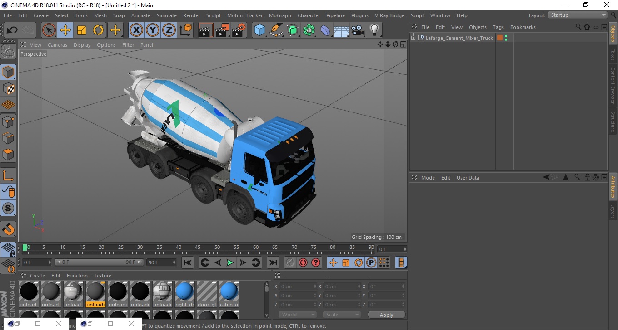Open the Bend deformer icon
The height and width of the screenshot is (330, 618).
[x=325, y=30]
